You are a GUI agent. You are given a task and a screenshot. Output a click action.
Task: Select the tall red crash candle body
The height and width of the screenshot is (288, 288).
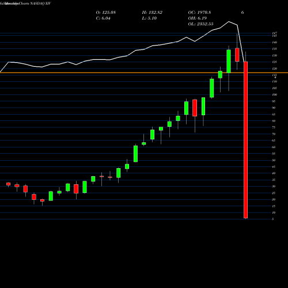[245, 140]
